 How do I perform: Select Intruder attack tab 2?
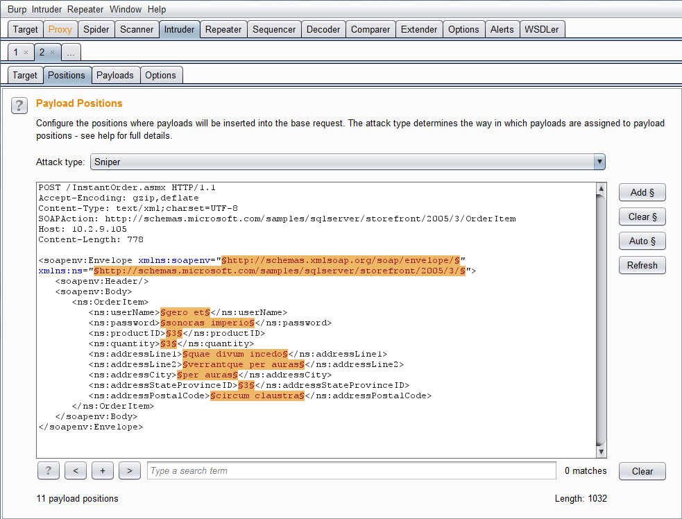click(x=42, y=53)
